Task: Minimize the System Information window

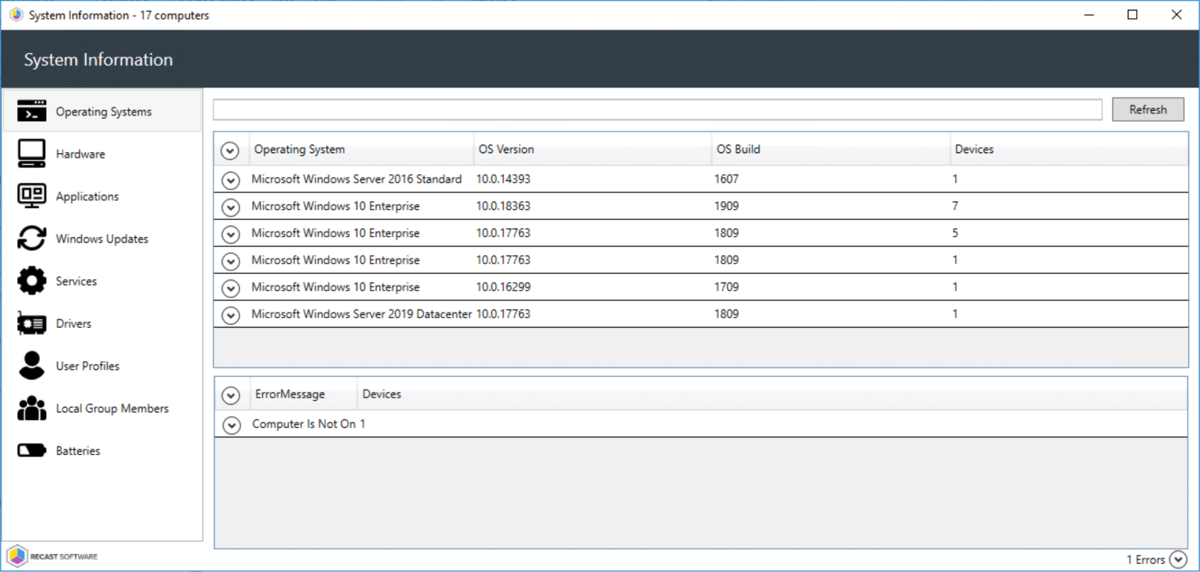Action: [x=1089, y=15]
